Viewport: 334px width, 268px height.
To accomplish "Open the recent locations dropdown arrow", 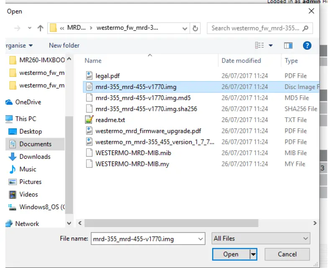I will [30, 28].
